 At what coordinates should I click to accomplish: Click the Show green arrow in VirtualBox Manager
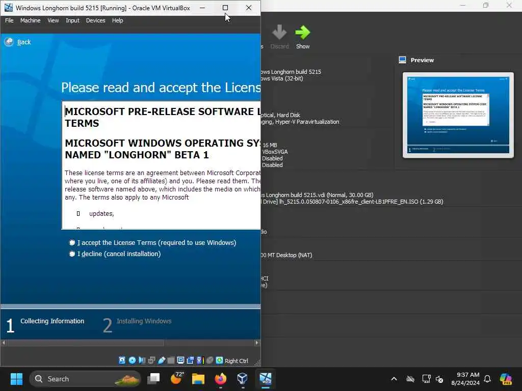303,32
